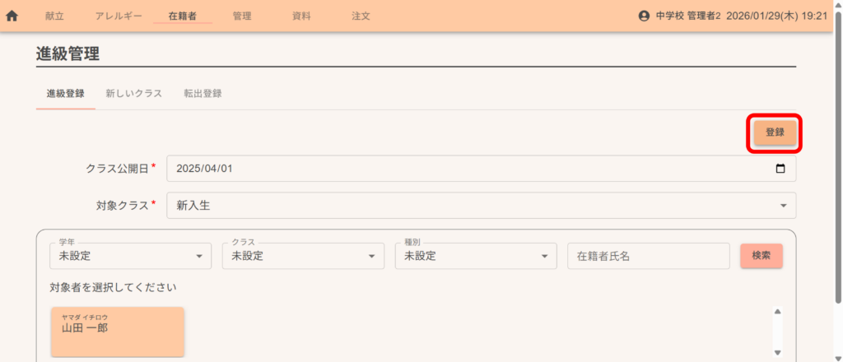Click the user account icon
Screen dimensions: 843x362
coord(645,16)
